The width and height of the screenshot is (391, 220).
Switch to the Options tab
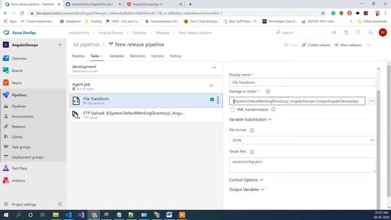(x=158, y=56)
